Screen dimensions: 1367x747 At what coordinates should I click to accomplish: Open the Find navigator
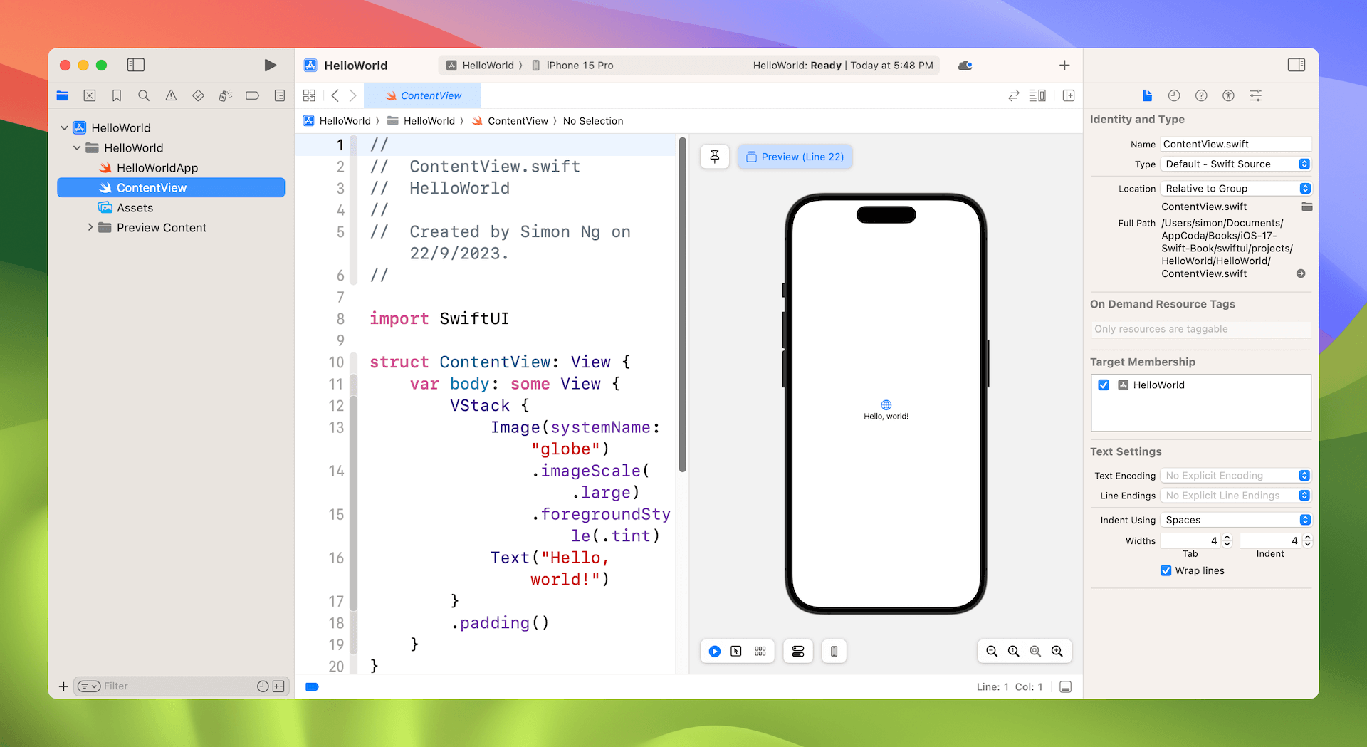tap(143, 95)
